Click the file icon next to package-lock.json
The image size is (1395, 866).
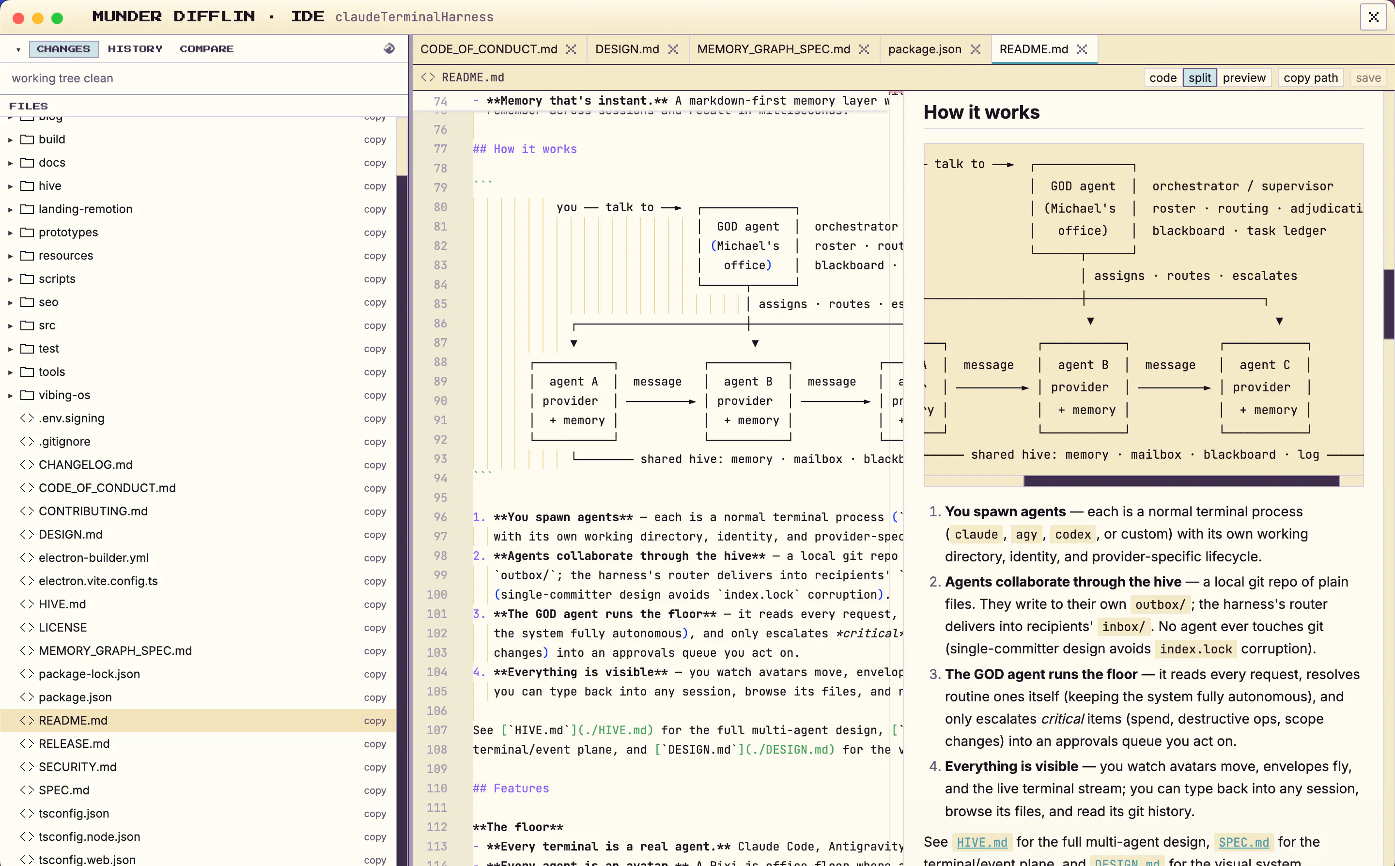click(x=27, y=674)
